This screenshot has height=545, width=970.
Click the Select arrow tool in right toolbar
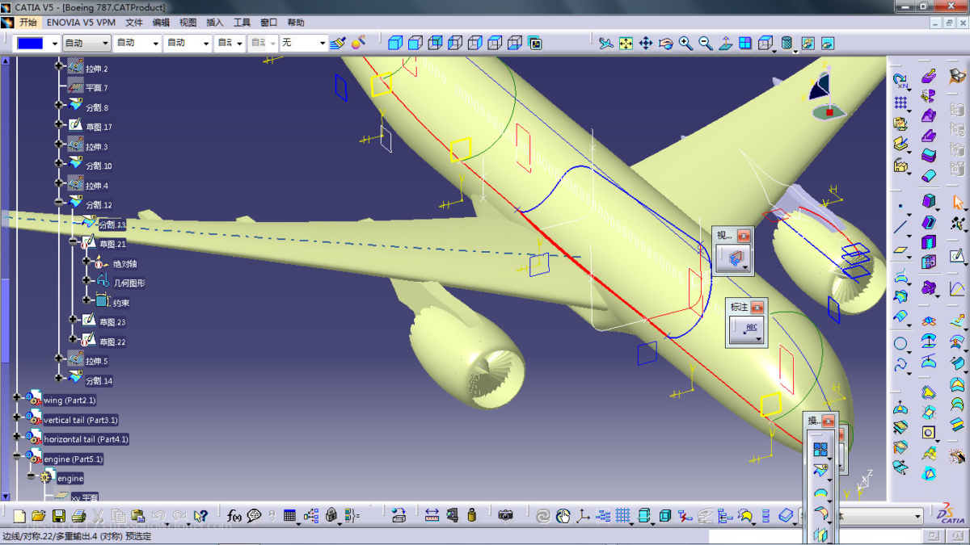click(958, 202)
